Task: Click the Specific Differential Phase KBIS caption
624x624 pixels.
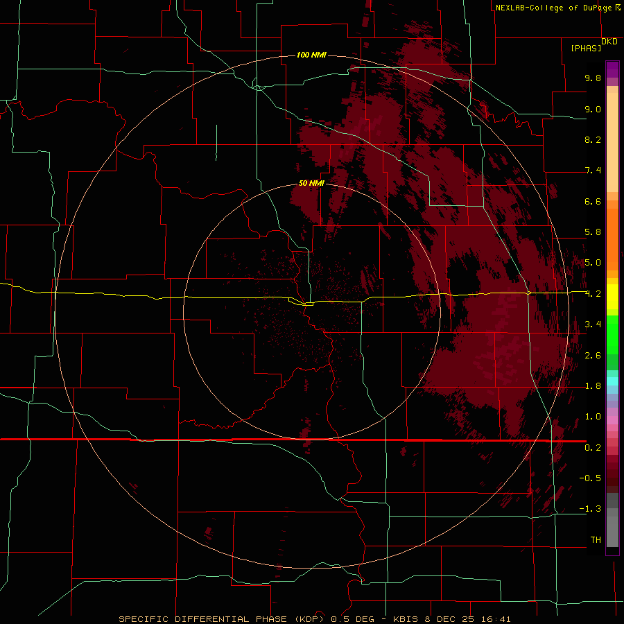Action: (314, 619)
